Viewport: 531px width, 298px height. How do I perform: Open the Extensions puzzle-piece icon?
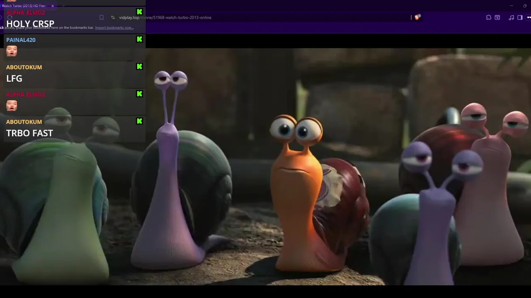[x=489, y=17]
